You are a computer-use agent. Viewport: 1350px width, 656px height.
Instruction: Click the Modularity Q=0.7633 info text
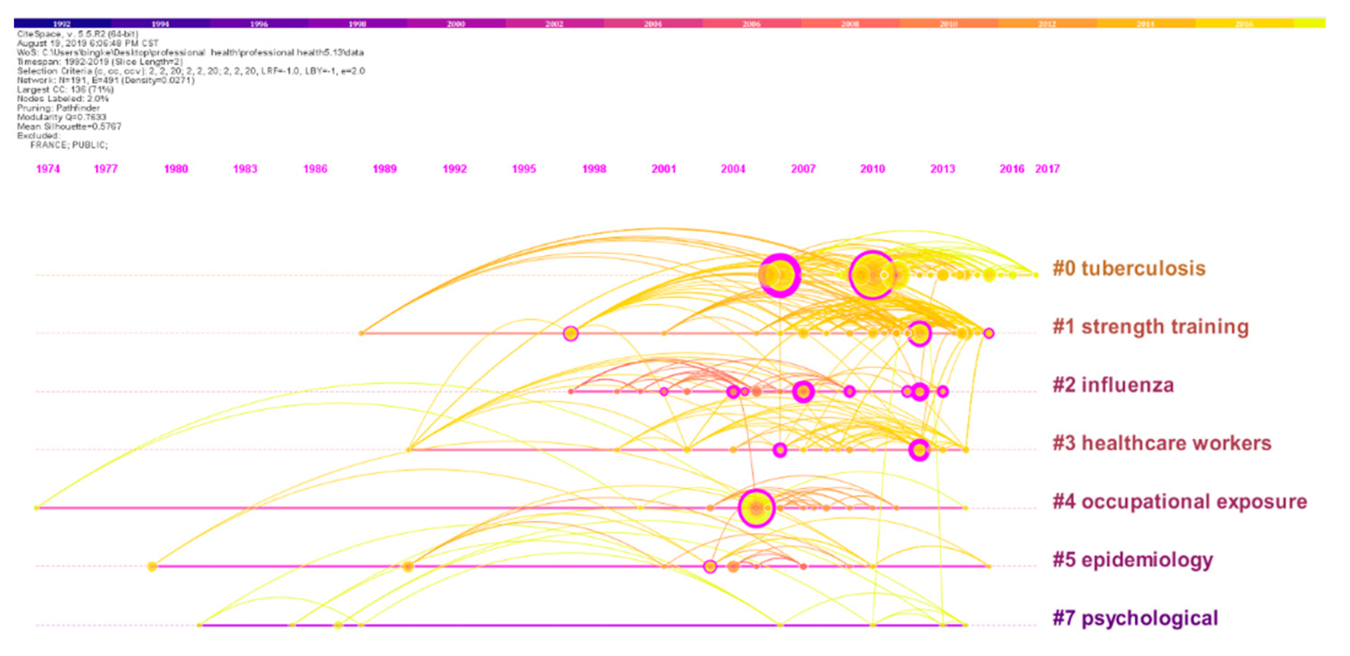tap(61, 117)
